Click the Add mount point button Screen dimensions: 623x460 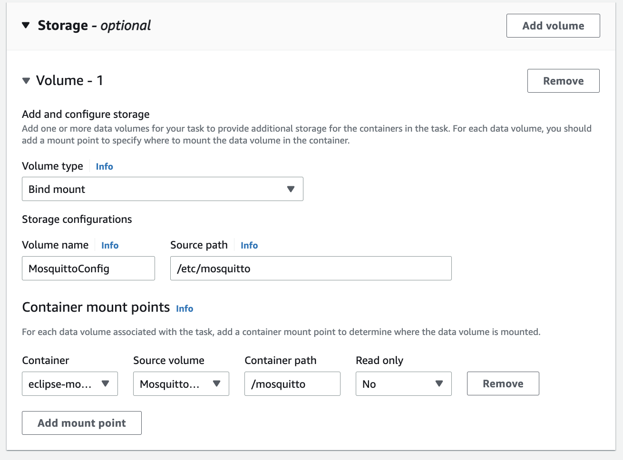tap(82, 423)
